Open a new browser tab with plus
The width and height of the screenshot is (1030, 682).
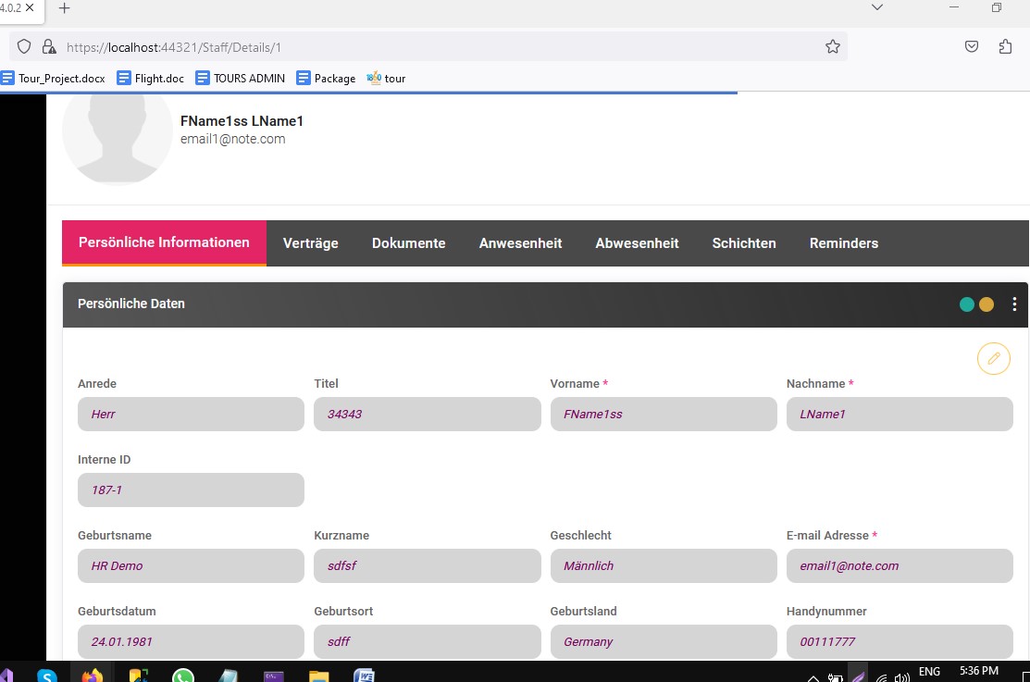pyautogui.click(x=64, y=8)
